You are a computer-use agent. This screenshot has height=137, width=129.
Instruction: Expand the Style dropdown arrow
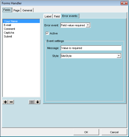point(119,56)
